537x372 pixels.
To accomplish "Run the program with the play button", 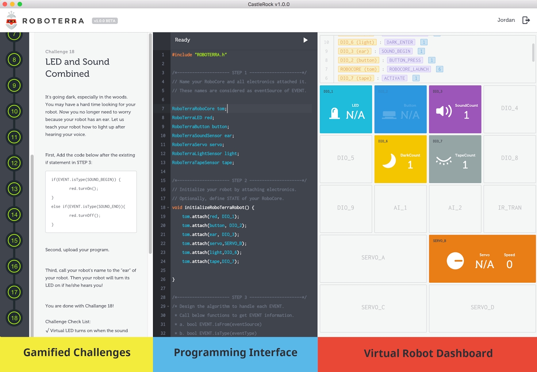I will [305, 40].
